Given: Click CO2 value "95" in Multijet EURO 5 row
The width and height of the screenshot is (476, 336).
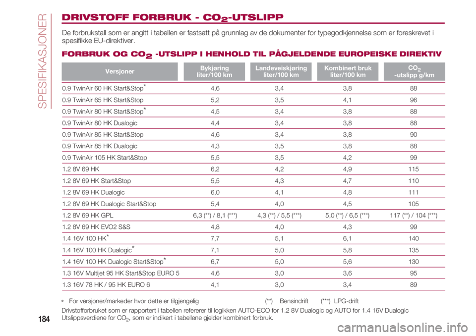Looking at the screenshot, I should (414, 273).
